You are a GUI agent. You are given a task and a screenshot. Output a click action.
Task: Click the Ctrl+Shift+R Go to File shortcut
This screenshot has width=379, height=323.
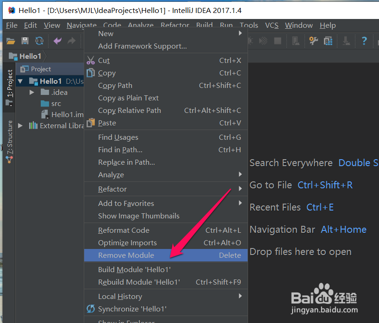click(325, 185)
